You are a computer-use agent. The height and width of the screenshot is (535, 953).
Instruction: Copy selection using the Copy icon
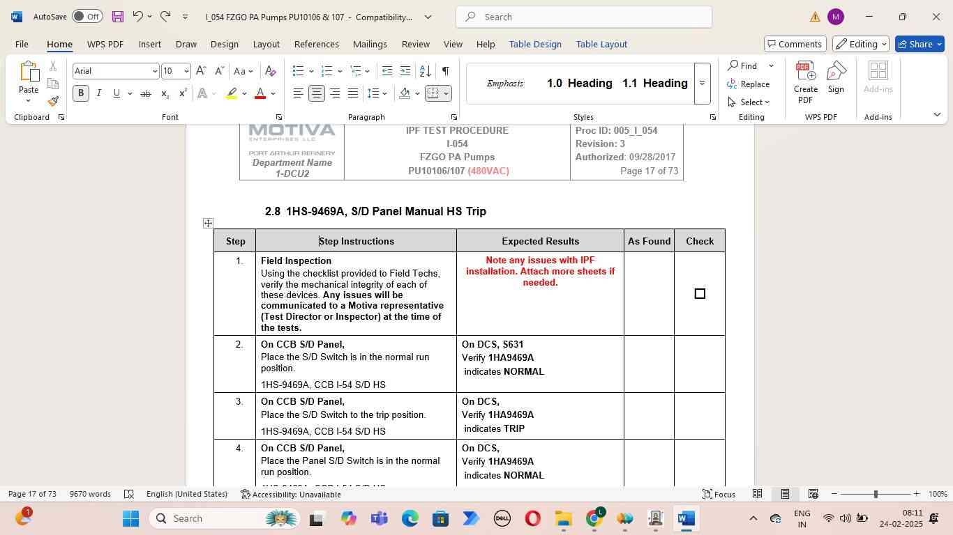[x=53, y=84]
